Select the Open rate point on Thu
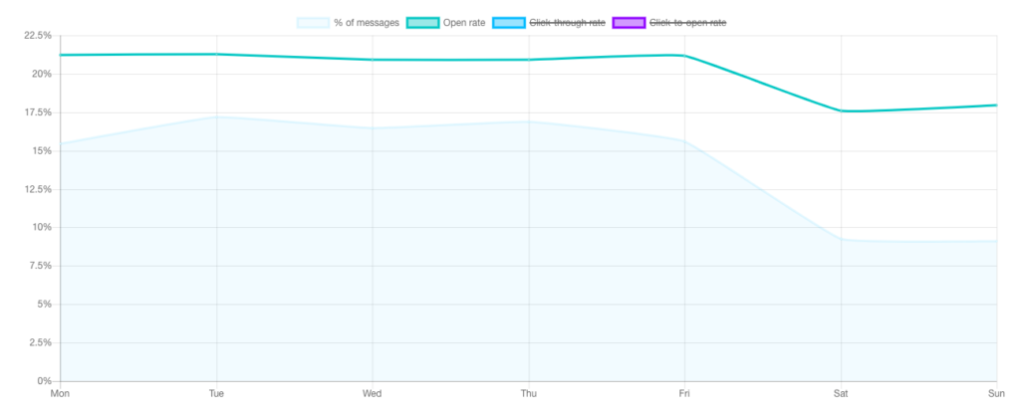1020x418 pixels. (x=529, y=60)
